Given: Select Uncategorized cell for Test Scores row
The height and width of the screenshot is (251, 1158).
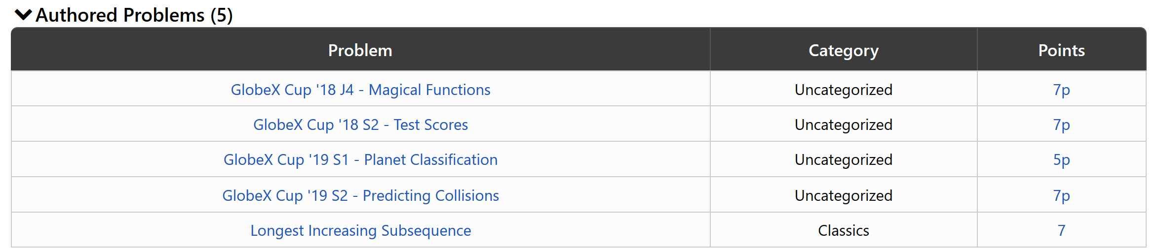Looking at the screenshot, I should (x=843, y=125).
